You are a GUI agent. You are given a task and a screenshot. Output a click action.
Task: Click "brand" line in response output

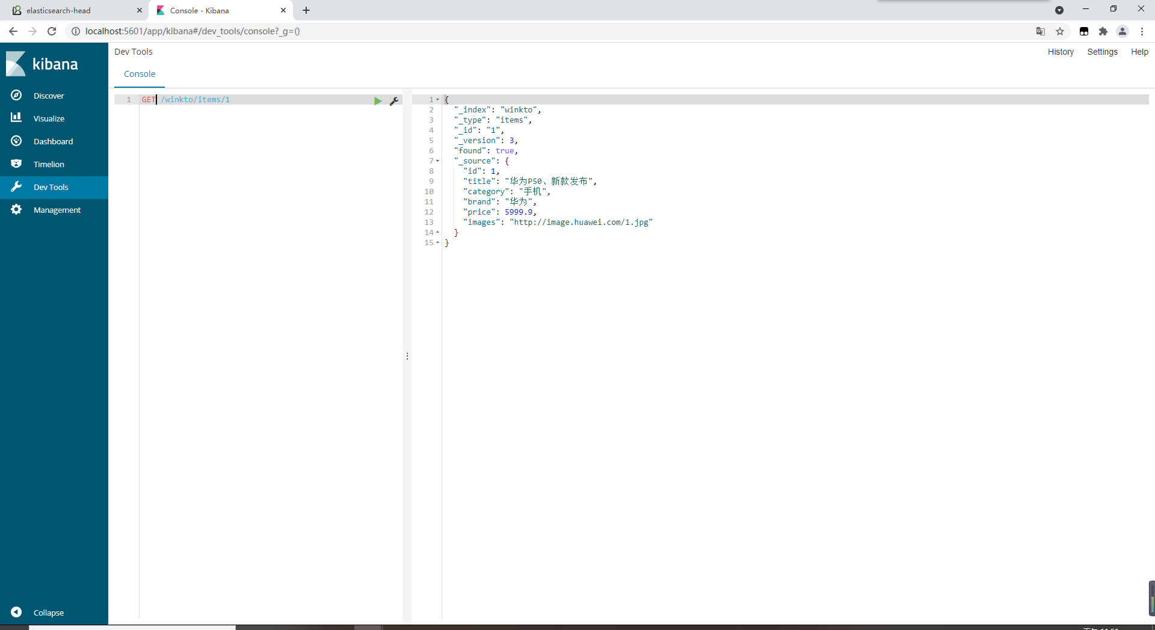[x=499, y=202]
